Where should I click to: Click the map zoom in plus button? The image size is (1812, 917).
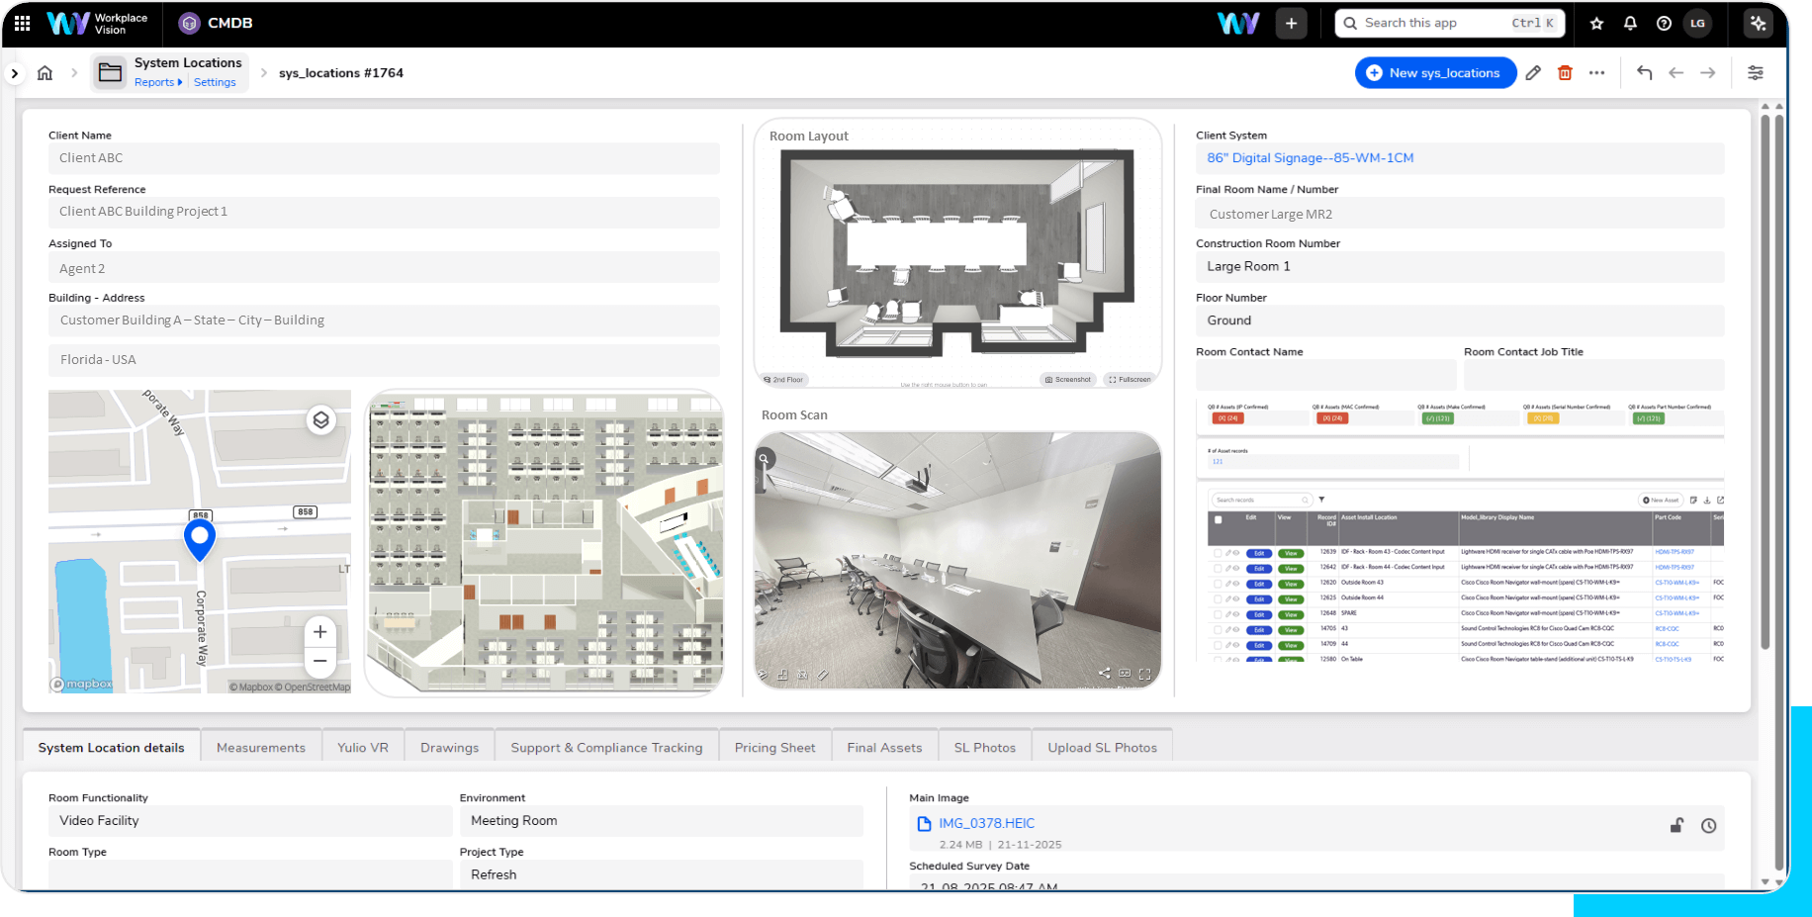coord(319,632)
